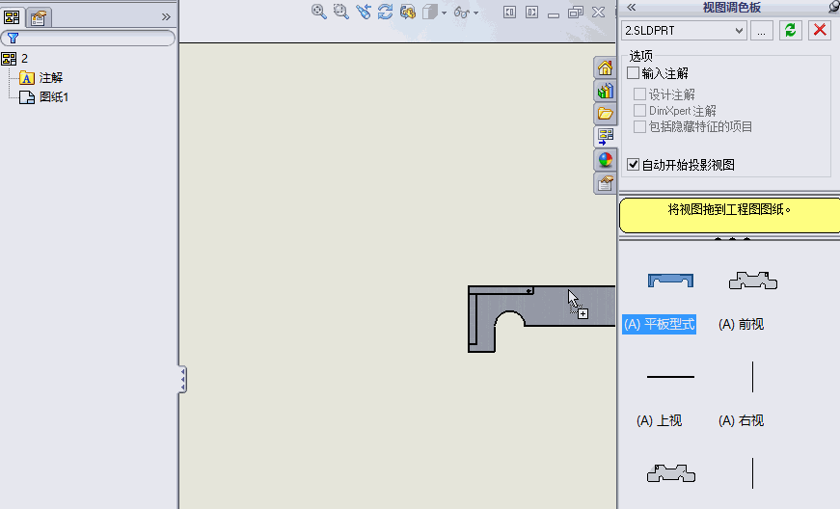Screen dimensions: 840x509
Task: Open the File Explorer folder icon
Action: coord(606,114)
